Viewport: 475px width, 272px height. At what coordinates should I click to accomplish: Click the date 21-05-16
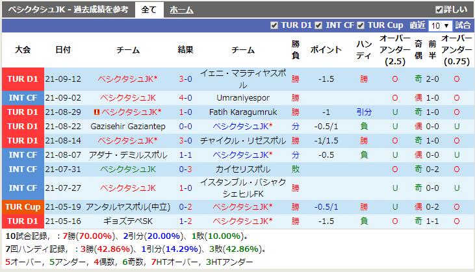coord(63,221)
